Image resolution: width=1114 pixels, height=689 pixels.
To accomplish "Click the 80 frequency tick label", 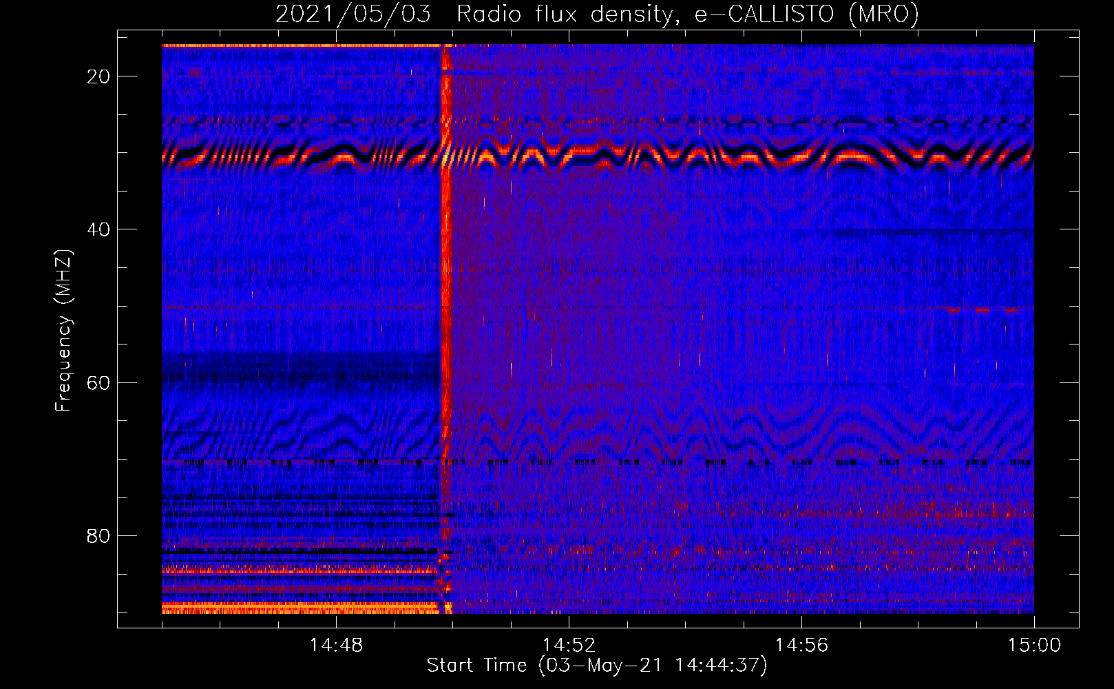I will 98,535.
